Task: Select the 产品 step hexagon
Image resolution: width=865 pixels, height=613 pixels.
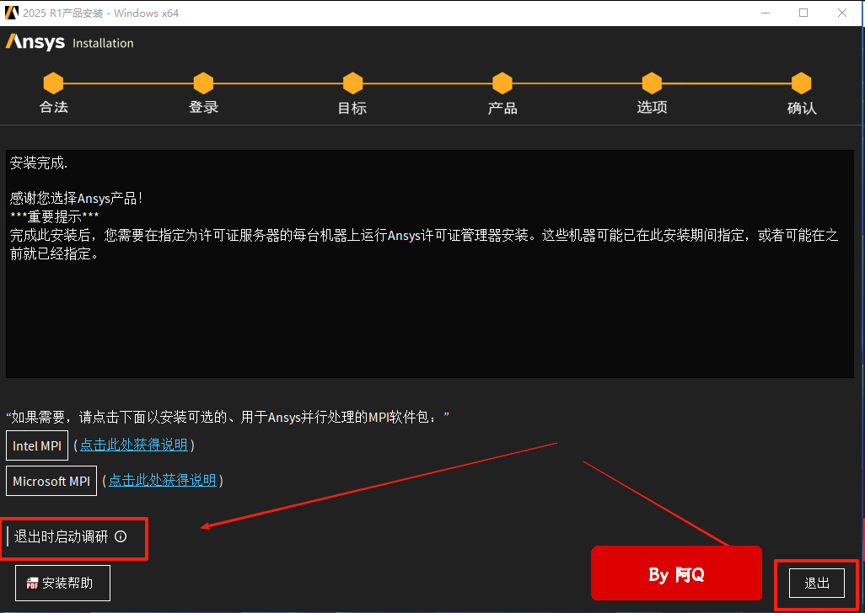Action: [x=502, y=83]
